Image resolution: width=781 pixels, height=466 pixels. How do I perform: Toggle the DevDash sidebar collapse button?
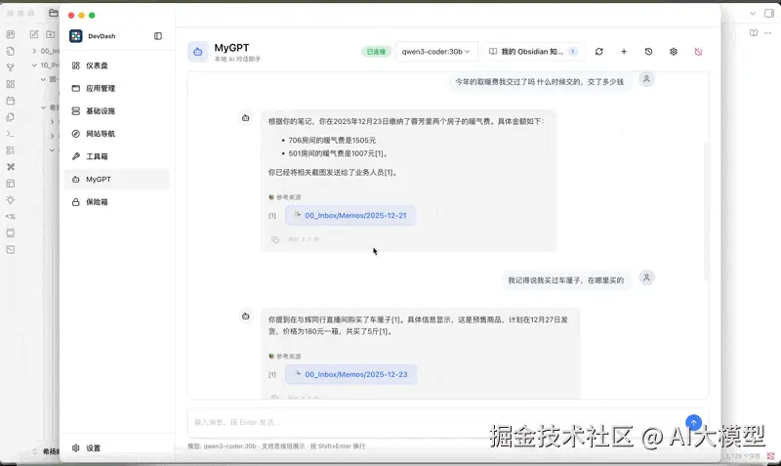click(158, 36)
